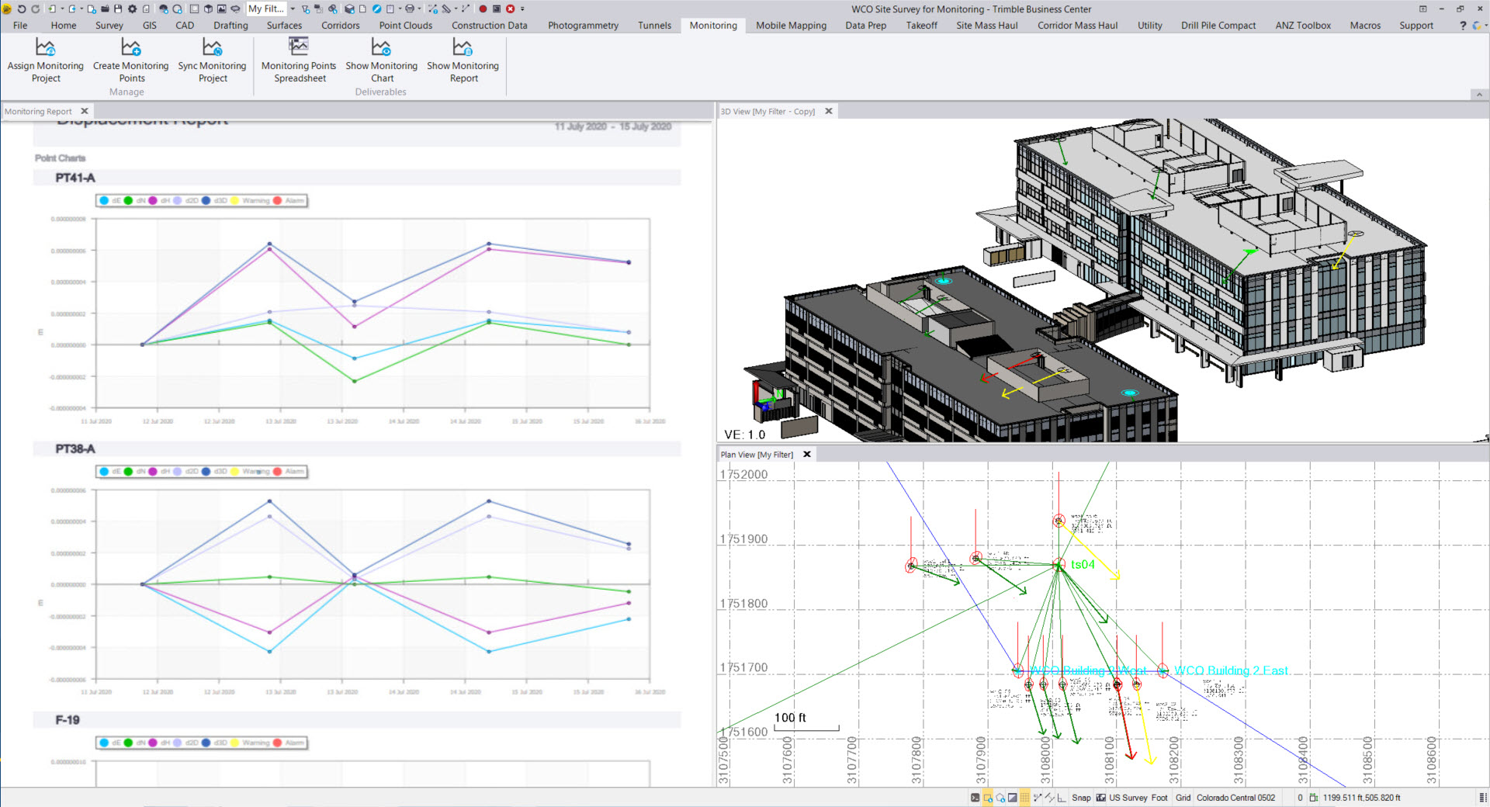Open the My Filter view filter dropdown
The width and height of the screenshot is (1490, 807).
[x=293, y=9]
